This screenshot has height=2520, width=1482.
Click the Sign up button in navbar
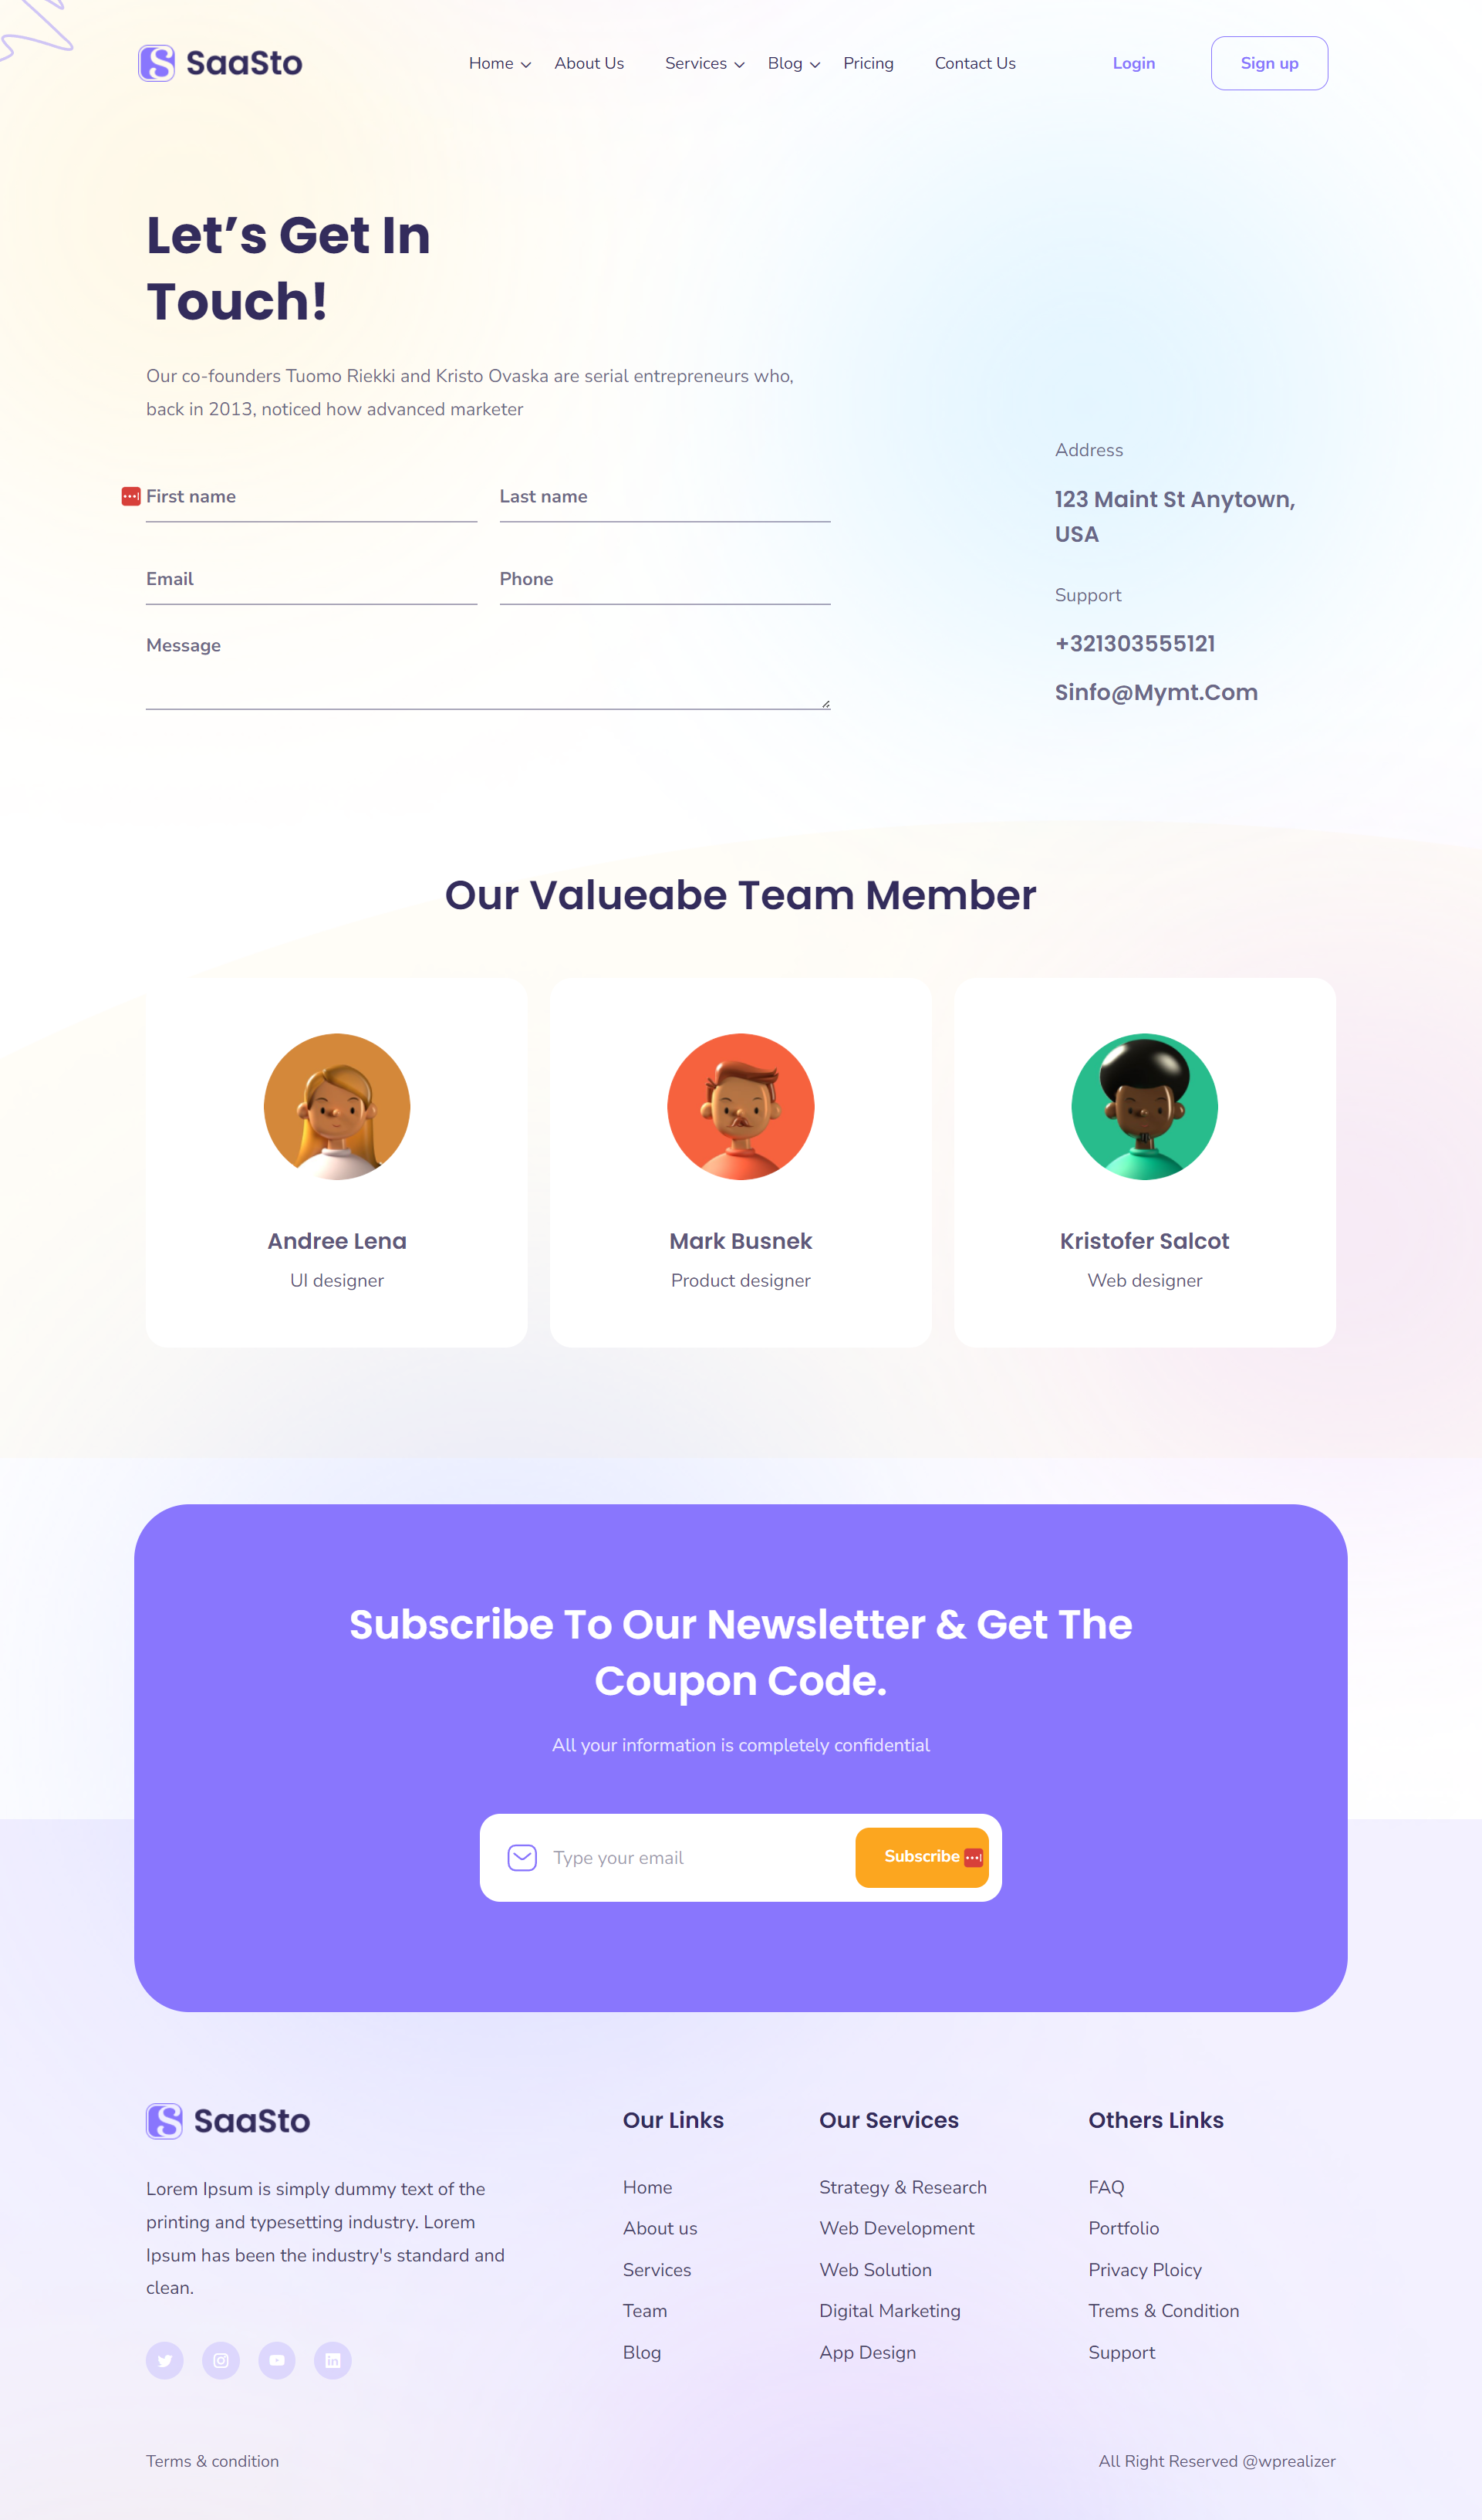tap(1267, 63)
